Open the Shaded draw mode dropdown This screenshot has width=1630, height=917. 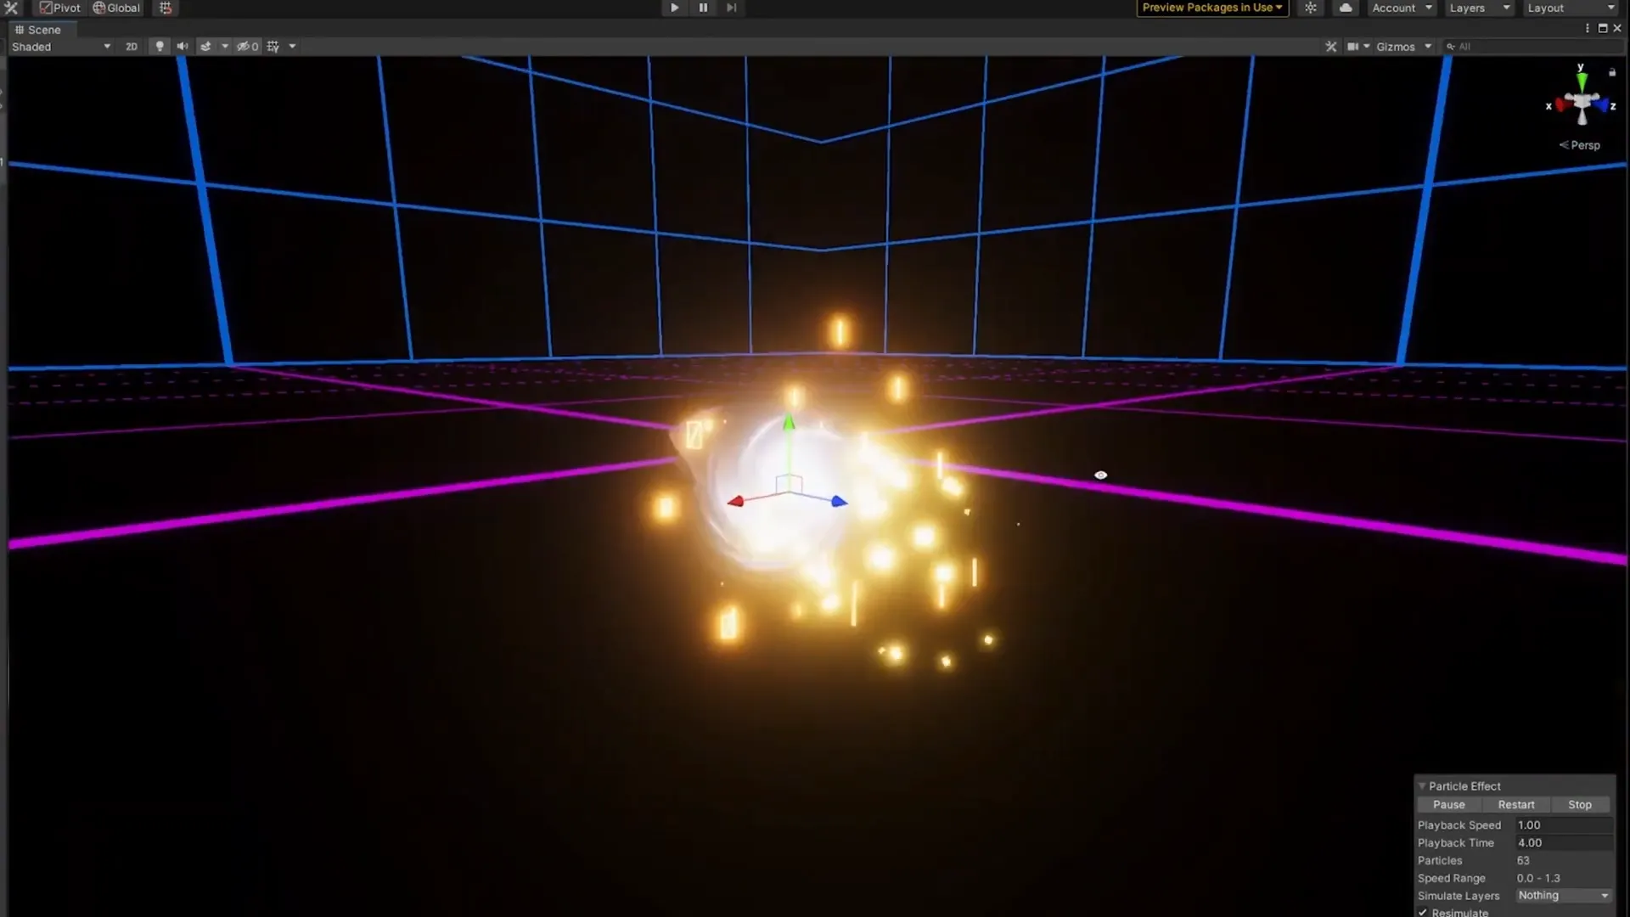point(61,47)
